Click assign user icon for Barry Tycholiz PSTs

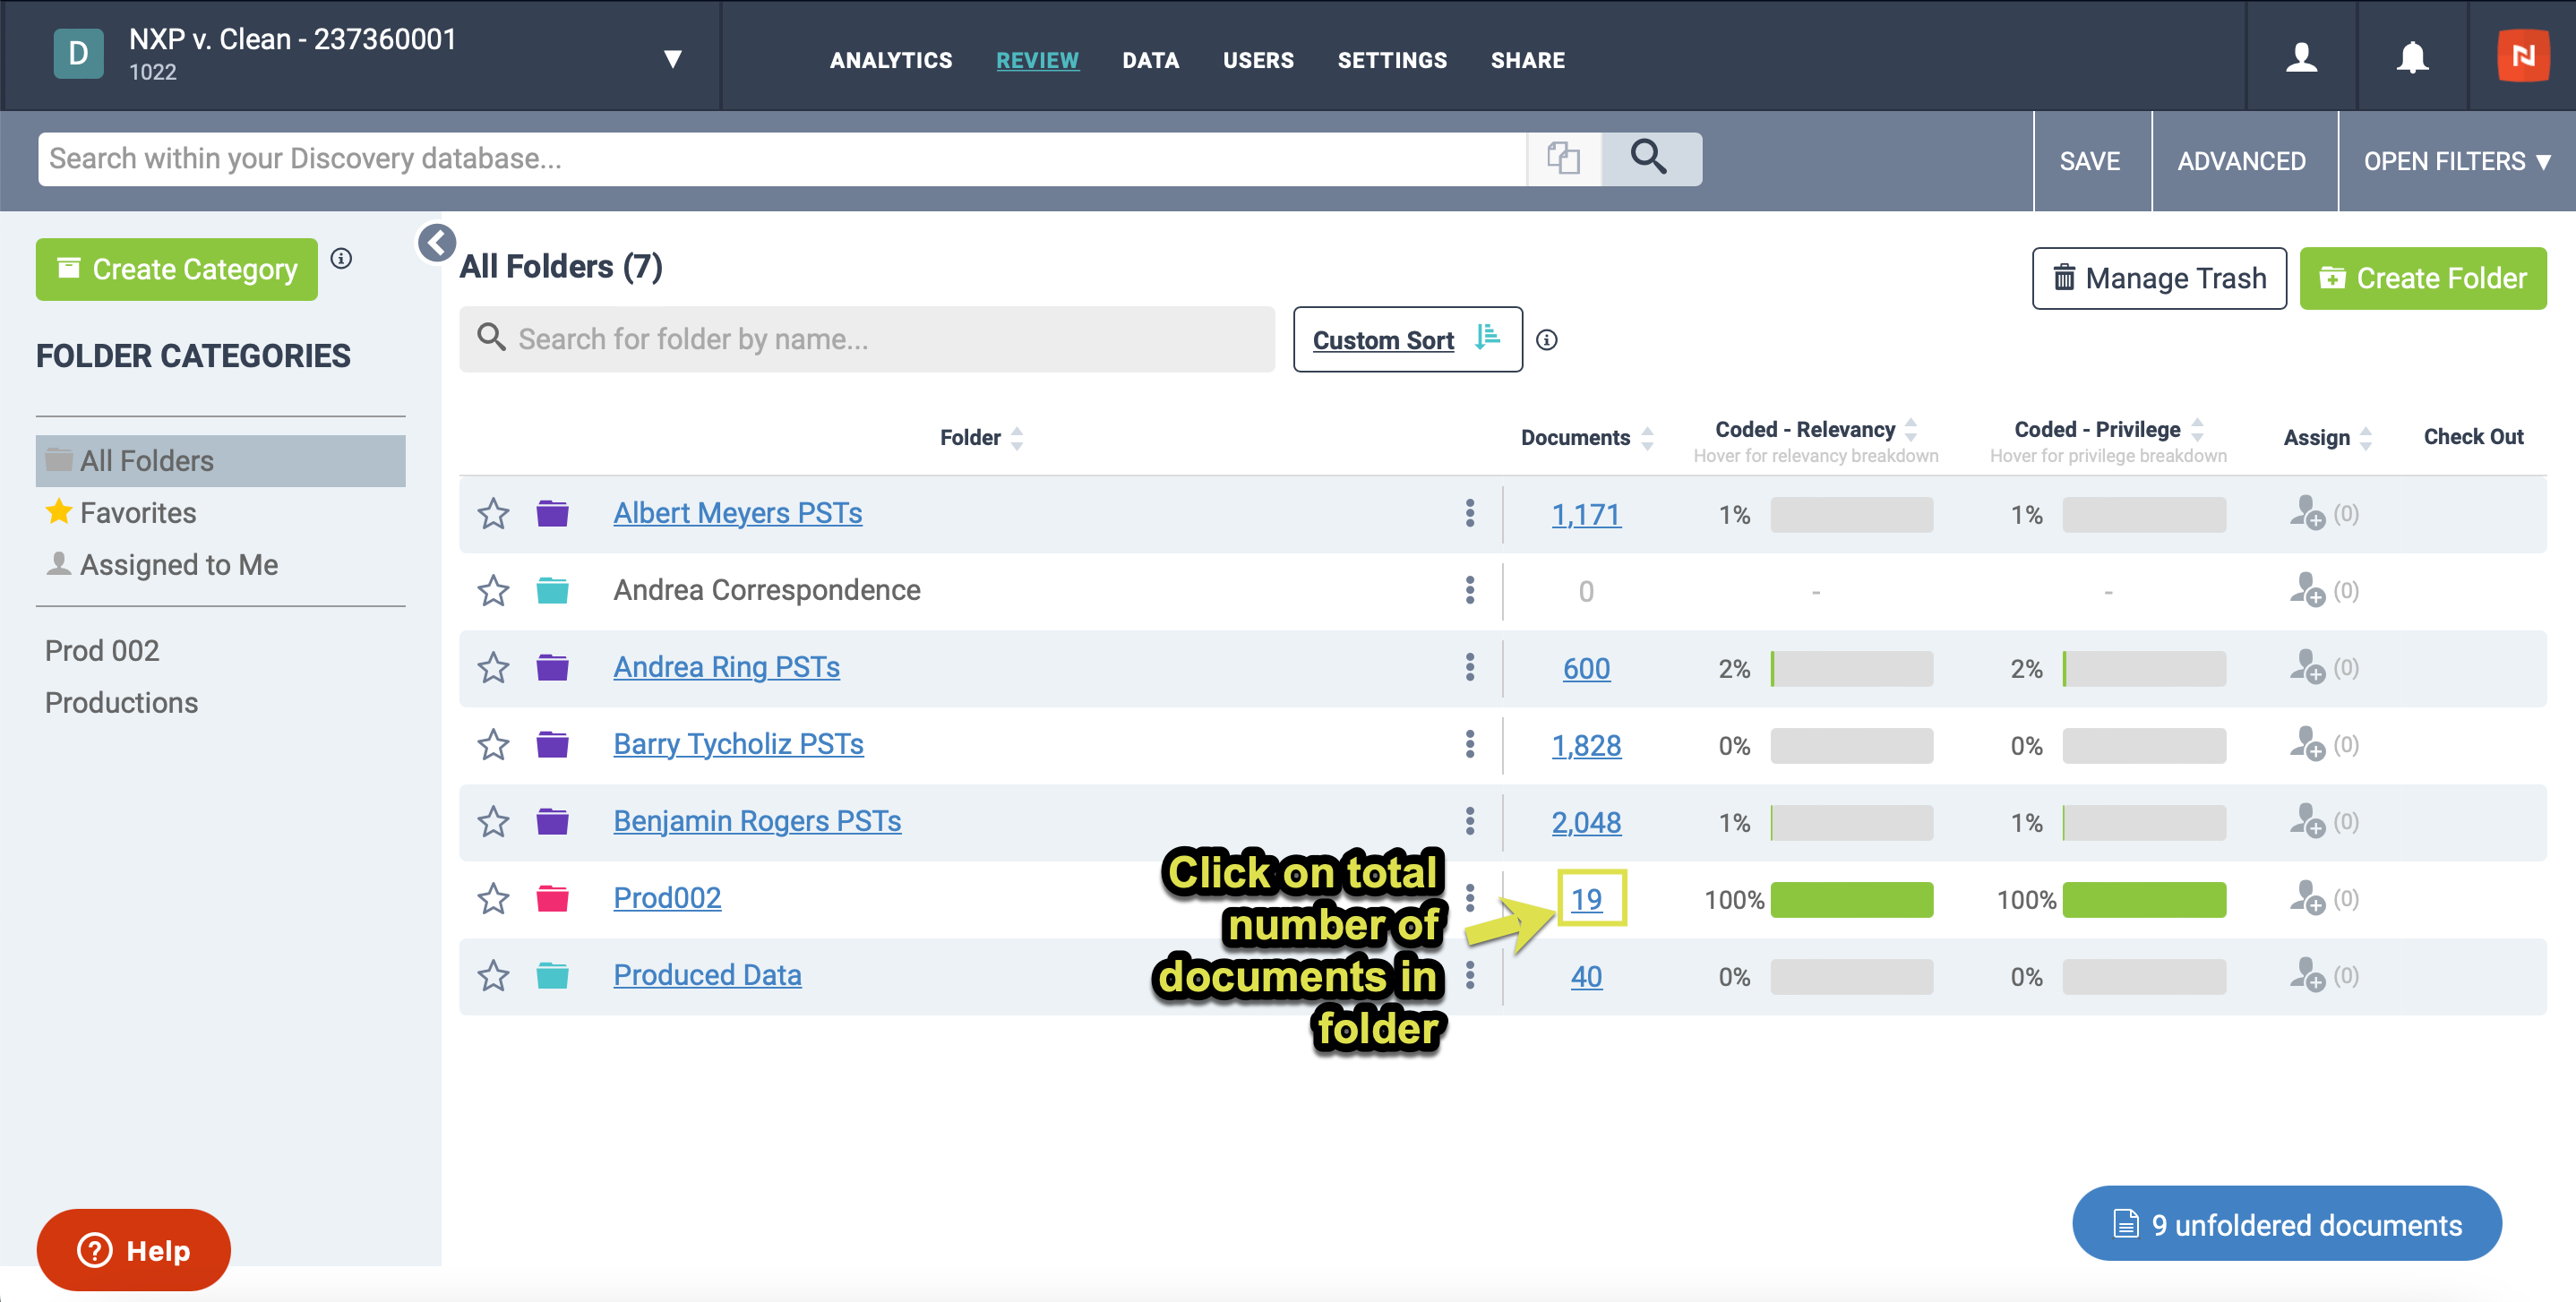(x=2307, y=744)
